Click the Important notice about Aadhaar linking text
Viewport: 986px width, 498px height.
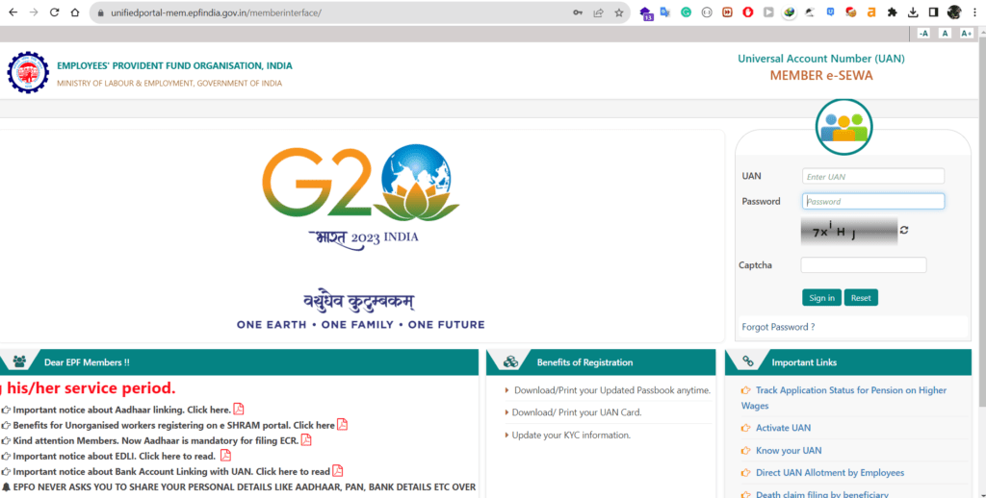click(122, 410)
